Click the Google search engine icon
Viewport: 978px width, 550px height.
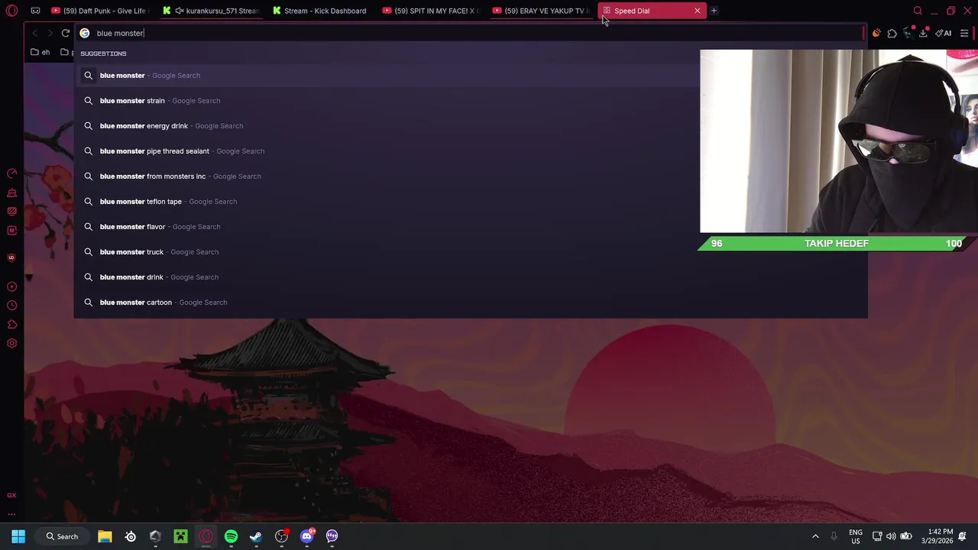click(85, 33)
